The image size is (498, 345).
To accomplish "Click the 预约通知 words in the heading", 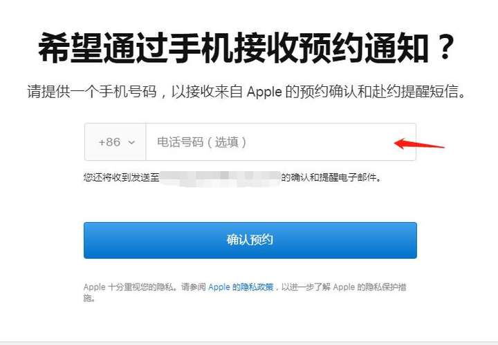I will click(x=362, y=48).
